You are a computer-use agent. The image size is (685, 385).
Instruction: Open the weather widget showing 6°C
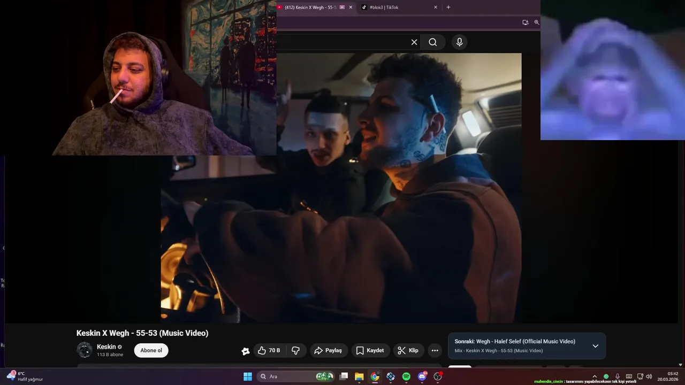click(x=24, y=376)
